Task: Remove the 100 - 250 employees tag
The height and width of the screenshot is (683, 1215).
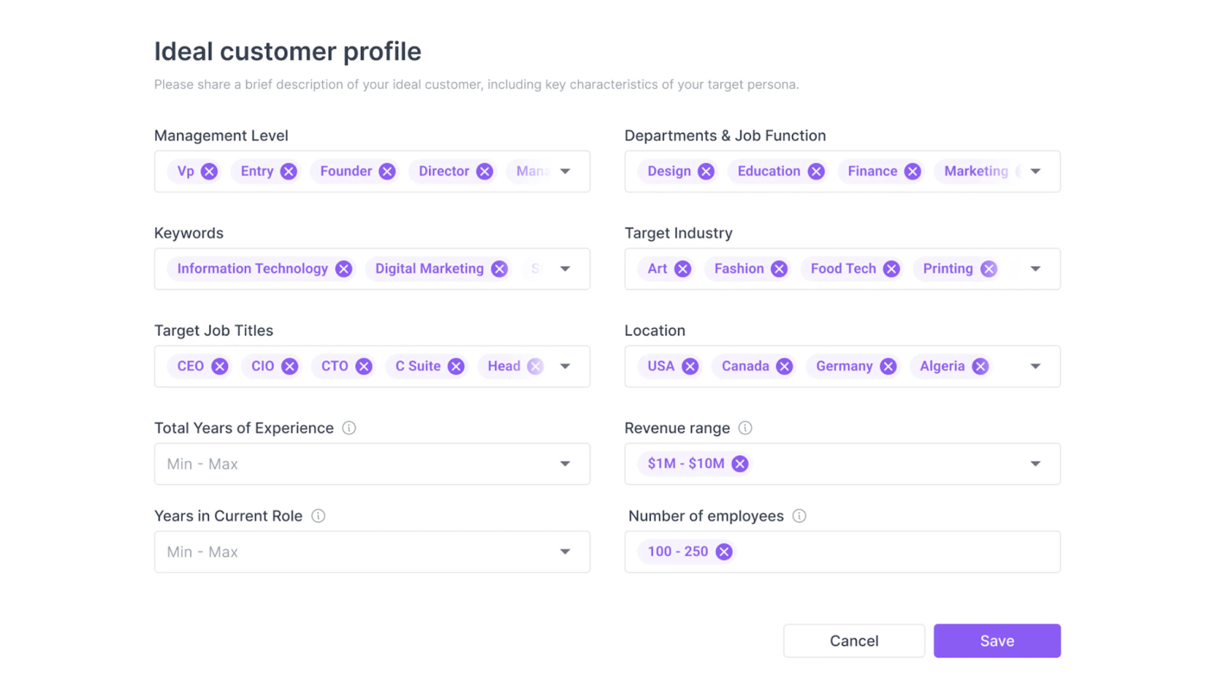Action: click(x=724, y=552)
